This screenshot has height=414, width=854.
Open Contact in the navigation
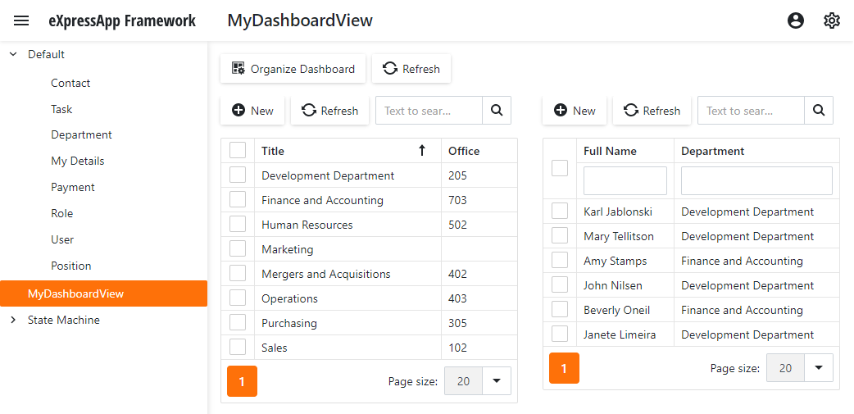click(70, 83)
